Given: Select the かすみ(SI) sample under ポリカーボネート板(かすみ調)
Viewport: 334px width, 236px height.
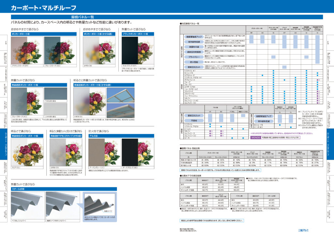Looking at the screenshot, I should [x=99, y=50].
